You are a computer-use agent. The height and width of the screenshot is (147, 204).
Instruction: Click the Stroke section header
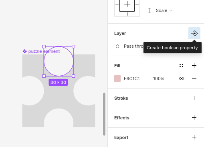coord(121,98)
